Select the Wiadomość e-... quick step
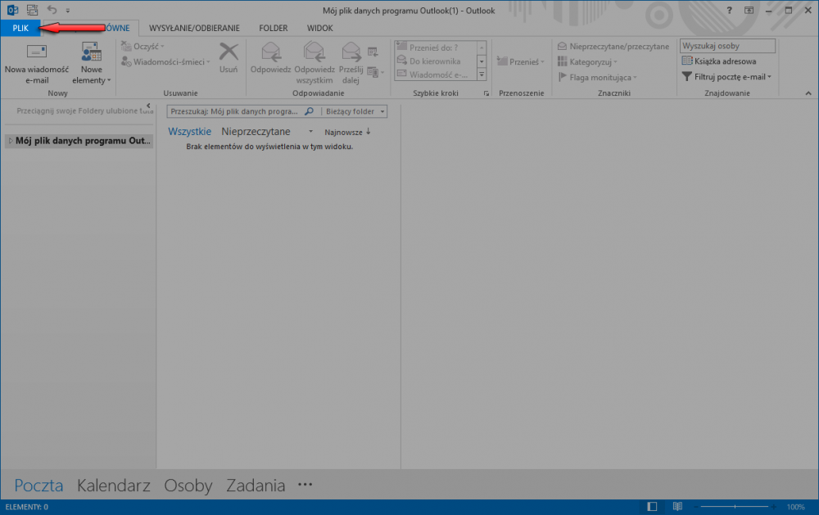This screenshot has height=515, width=819. 435,75
